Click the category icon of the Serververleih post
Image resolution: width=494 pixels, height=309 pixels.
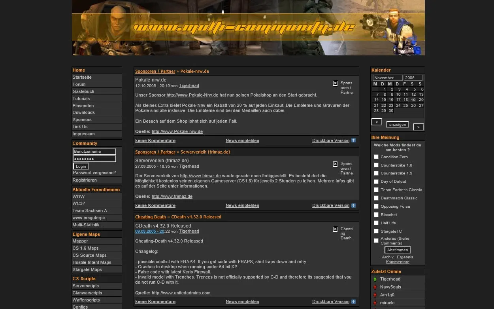[335, 164]
